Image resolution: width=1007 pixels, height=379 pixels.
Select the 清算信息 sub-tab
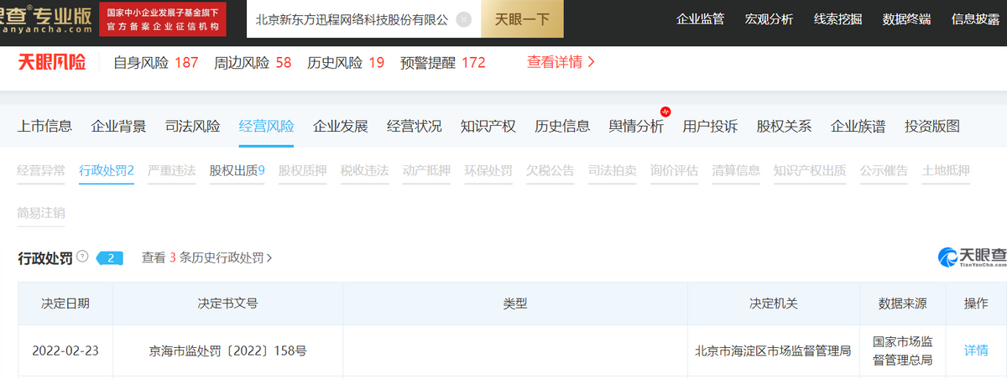[x=735, y=170]
